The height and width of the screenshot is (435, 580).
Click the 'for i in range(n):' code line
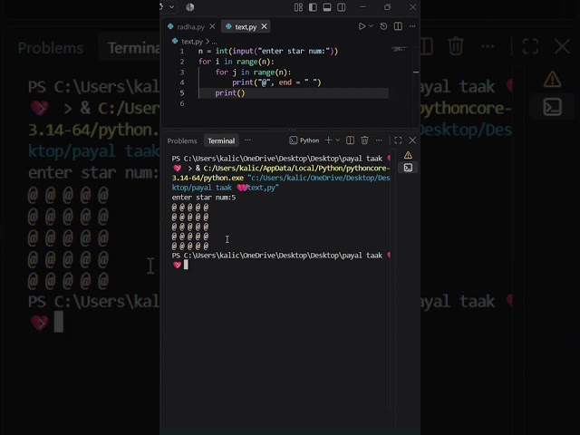click(x=237, y=62)
